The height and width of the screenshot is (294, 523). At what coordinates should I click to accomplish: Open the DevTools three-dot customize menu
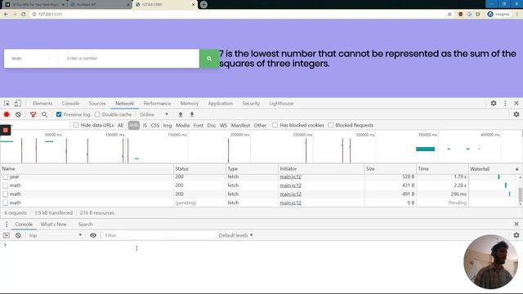tap(505, 104)
